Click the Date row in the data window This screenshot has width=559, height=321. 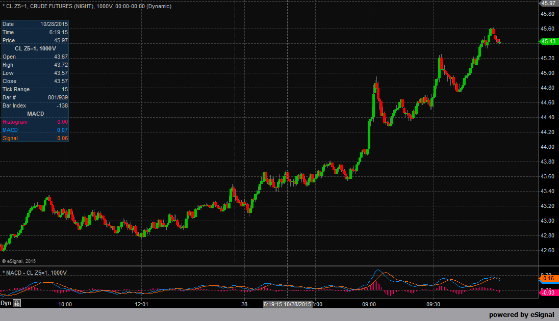pos(35,24)
